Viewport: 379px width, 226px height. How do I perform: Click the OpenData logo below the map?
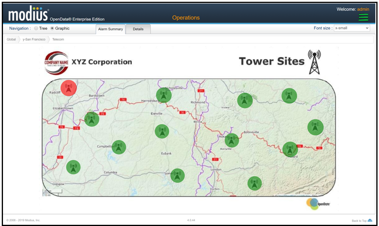pyautogui.click(x=318, y=204)
